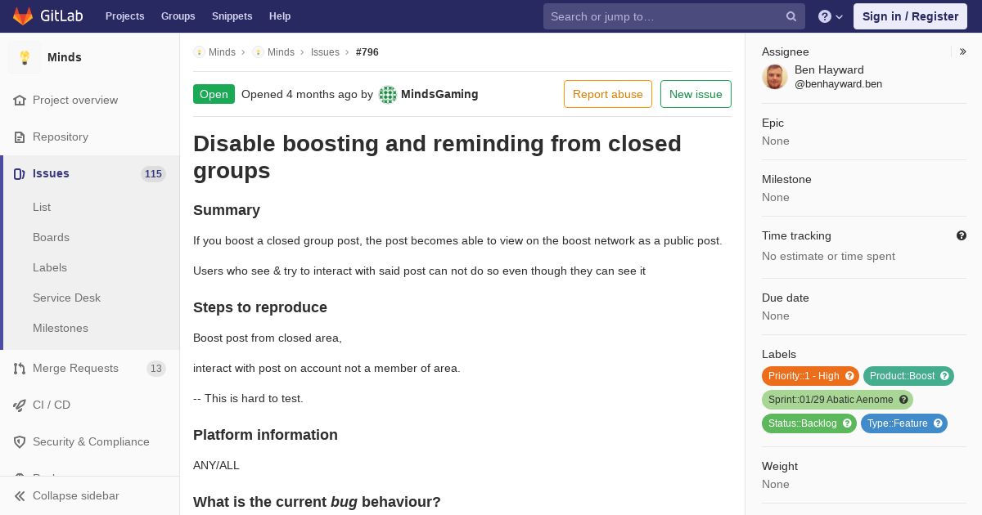
Task: Click the Project overview link
Action: pyautogui.click(x=75, y=100)
